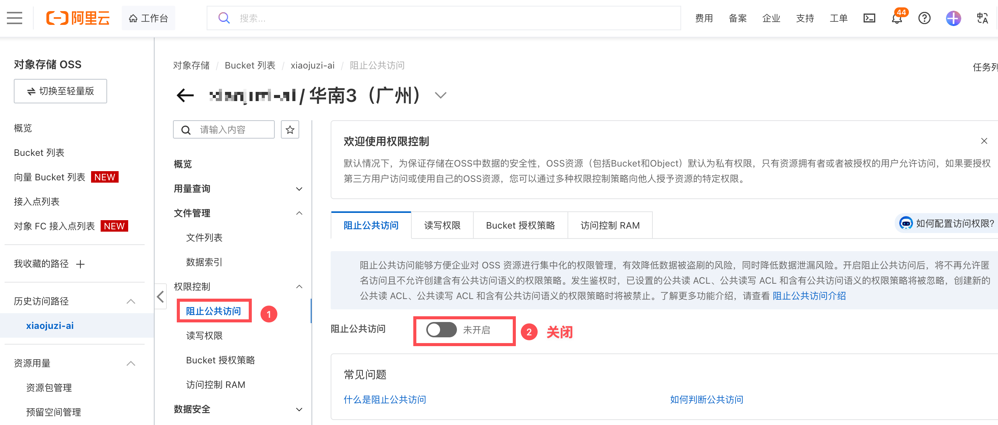Open 预留空间管理 in the sidebar
Viewport: 998px width, 425px height.
point(54,412)
